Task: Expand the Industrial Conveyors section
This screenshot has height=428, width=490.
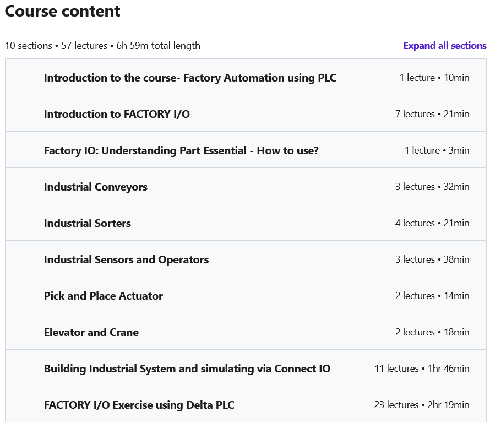Action: (96, 187)
